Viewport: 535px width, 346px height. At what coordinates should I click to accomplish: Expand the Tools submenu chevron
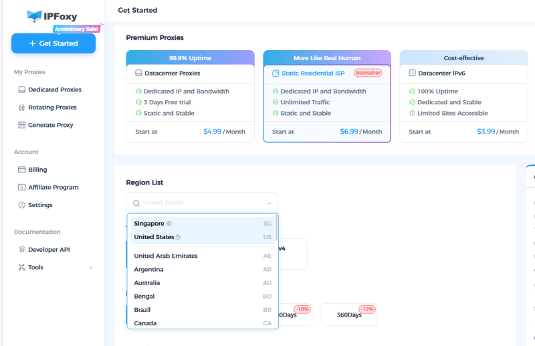[x=91, y=268]
